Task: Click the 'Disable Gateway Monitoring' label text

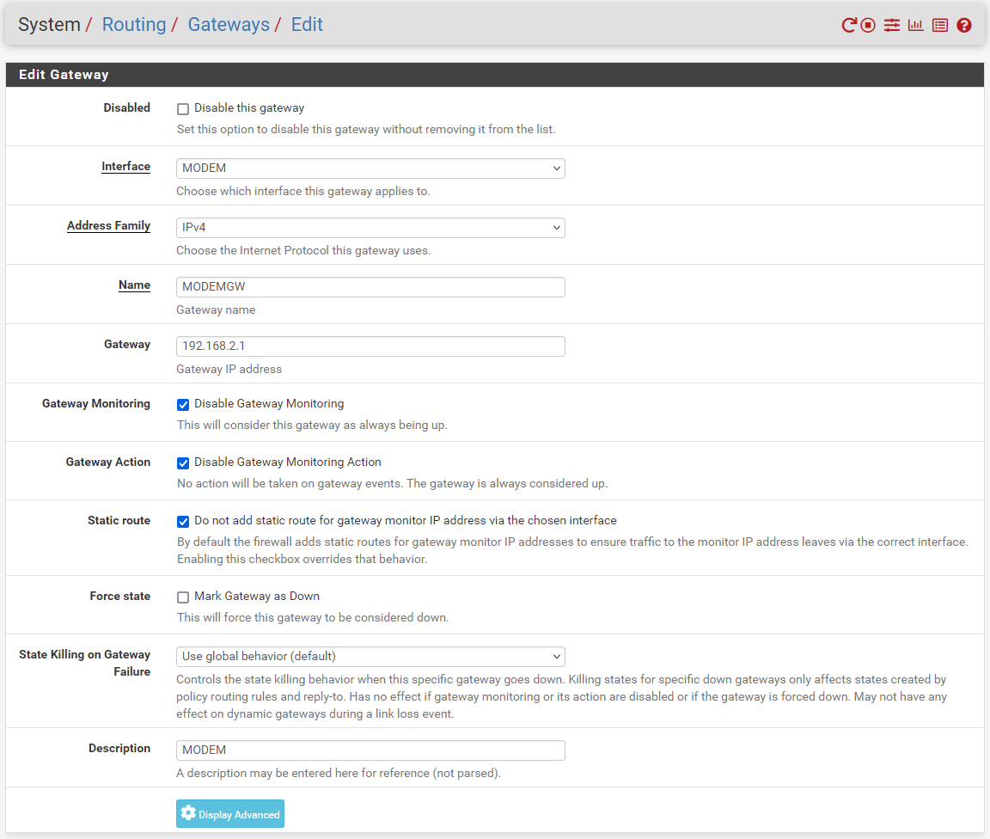Action: 269,404
